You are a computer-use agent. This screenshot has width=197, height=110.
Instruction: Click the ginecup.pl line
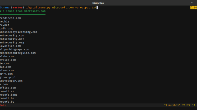(8, 77)
